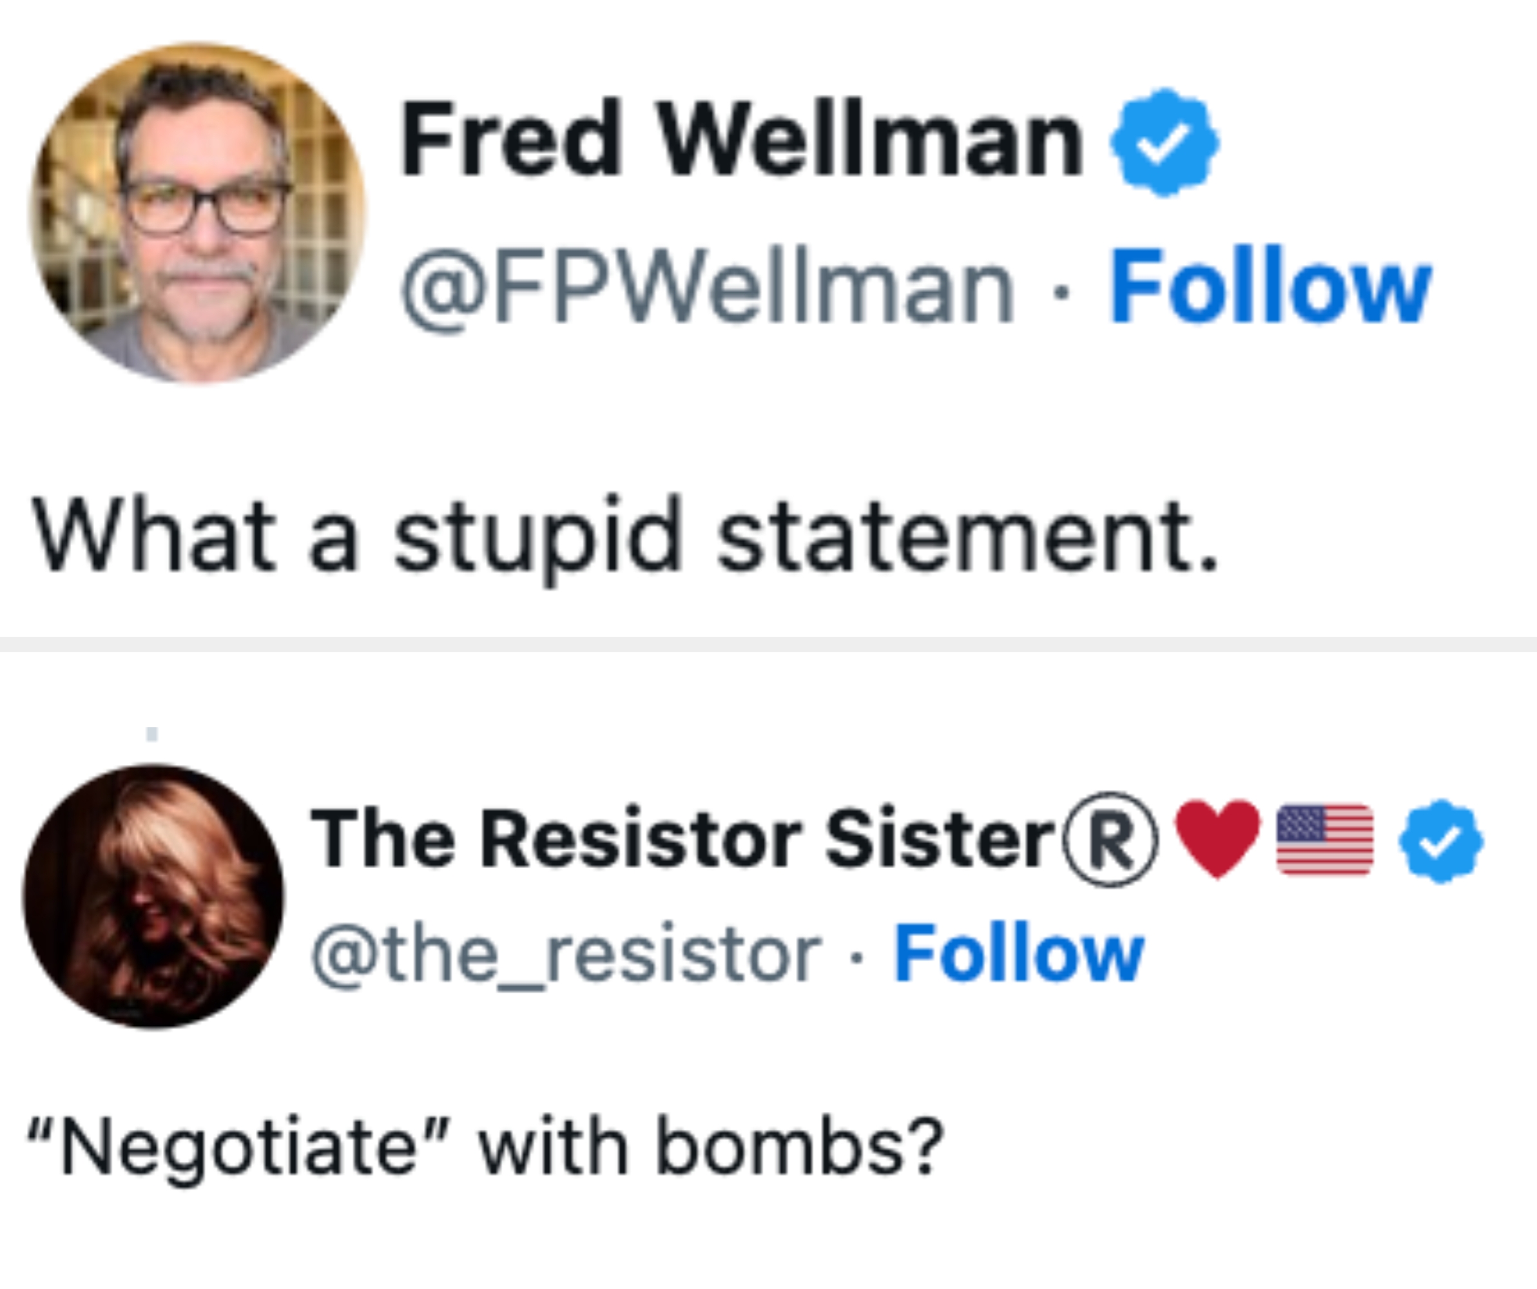Click the American flag emoji
Screen dimensions: 1537x1289
click(x=1325, y=839)
